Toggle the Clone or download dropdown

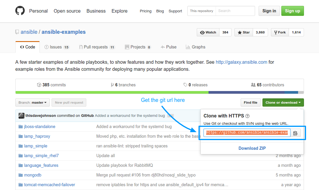click(x=283, y=102)
